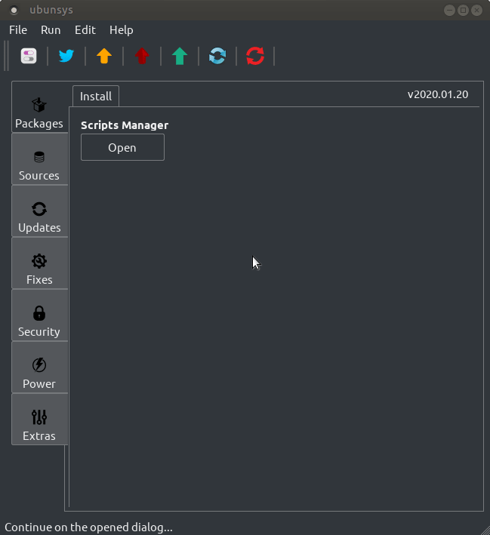490x535 pixels.
Task: Open the Security sidebar tab
Action: tap(39, 315)
